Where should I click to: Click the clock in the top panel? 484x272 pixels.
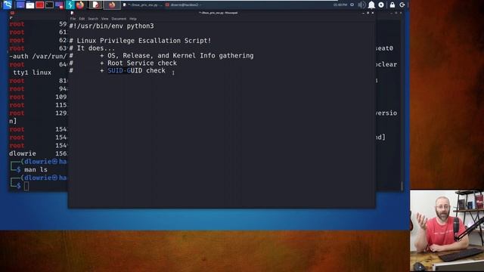(x=340, y=5)
